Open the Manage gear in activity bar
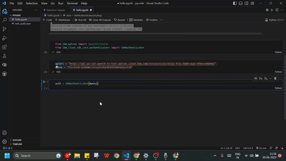 click(4, 141)
